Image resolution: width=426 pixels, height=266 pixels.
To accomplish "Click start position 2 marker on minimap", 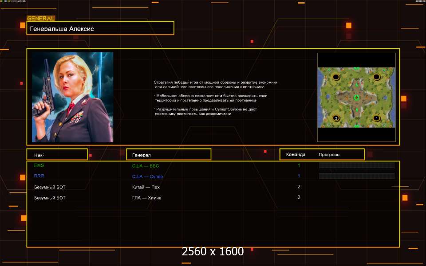I will pos(336,118).
